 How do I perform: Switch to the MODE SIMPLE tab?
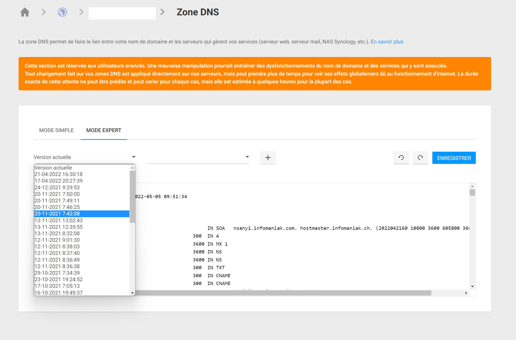pos(56,130)
